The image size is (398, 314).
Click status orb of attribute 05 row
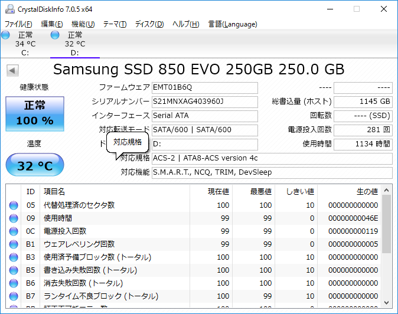coord(14,205)
